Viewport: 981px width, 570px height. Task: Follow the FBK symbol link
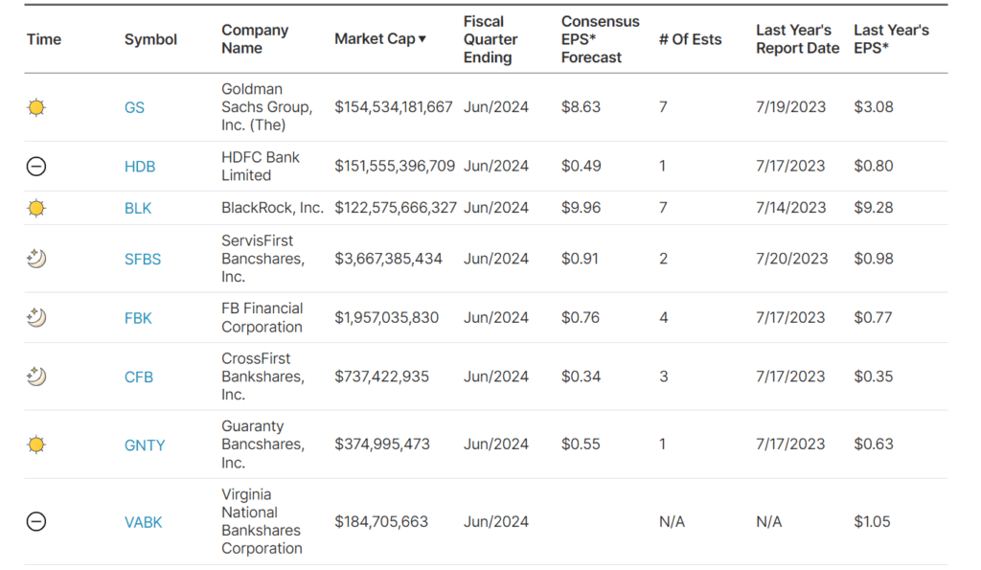click(x=138, y=318)
